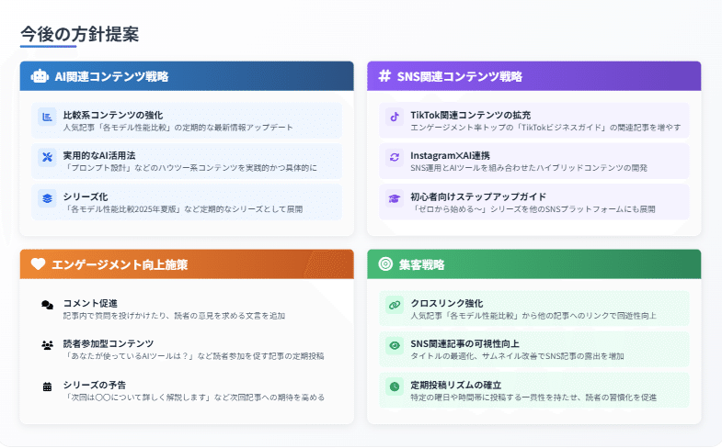Click the シリーズの予告 item title

[95, 385]
